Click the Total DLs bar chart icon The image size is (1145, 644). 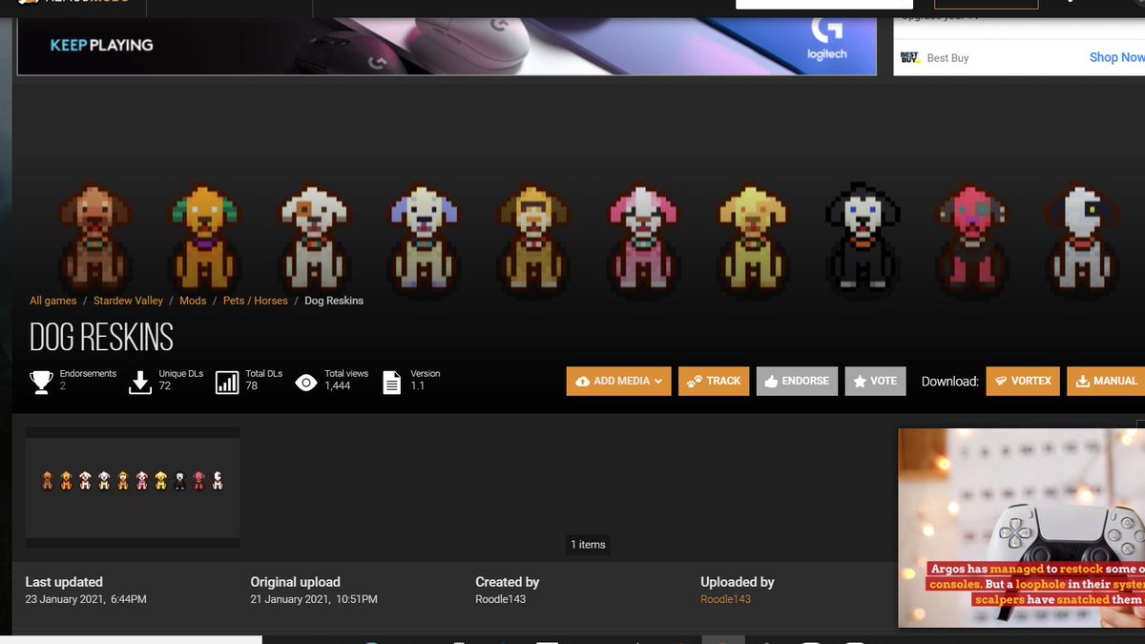(x=227, y=383)
